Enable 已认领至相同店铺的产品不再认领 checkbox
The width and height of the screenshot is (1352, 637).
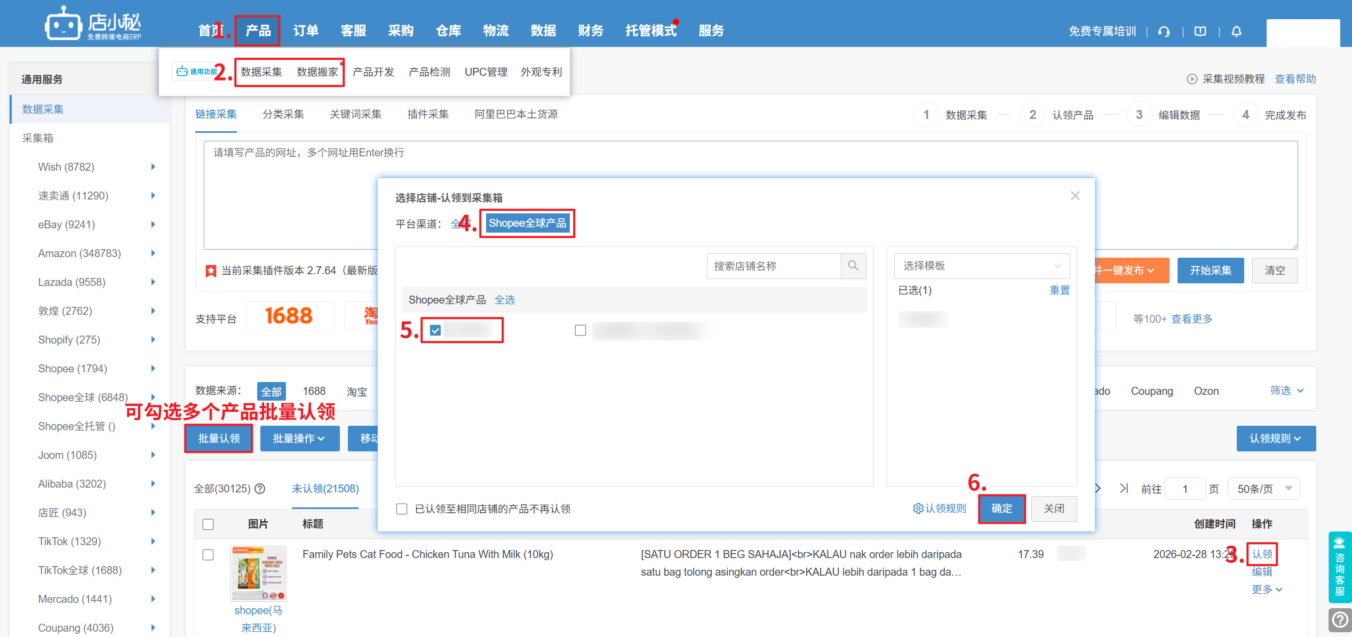pyautogui.click(x=402, y=509)
